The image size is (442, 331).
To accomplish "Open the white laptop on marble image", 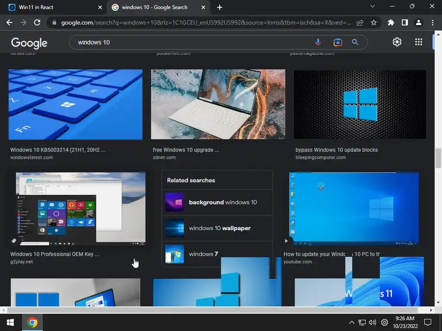I will click(218, 104).
